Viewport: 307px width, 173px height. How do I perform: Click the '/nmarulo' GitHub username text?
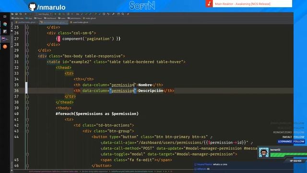[51, 7]
